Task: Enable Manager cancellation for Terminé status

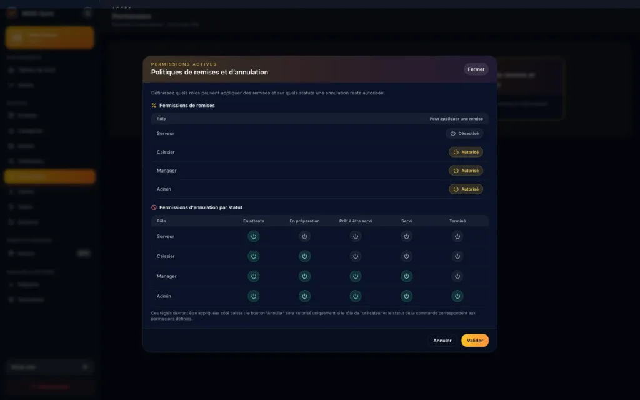Action: (457, 276)
